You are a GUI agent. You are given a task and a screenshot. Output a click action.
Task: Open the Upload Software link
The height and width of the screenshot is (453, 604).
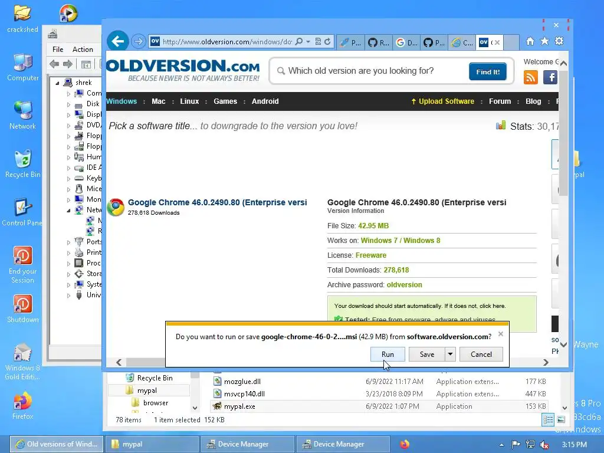(442, 101)
